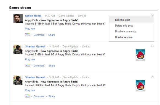Open Shankar Ganesh's avatar on 9:16 AM post
Image resolution: width=160 pixels, height=105 pixels.
18,49
